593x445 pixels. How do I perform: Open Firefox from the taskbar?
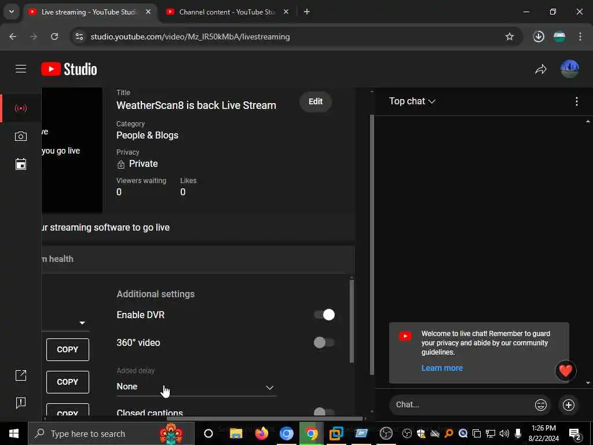261,433
